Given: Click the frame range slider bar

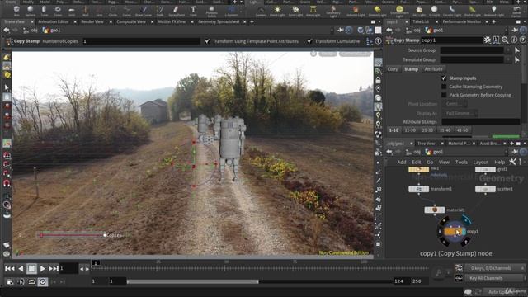Looking at the screenshot, I should [192, 281].
